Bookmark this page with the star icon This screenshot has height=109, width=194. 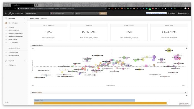point(105,9)
